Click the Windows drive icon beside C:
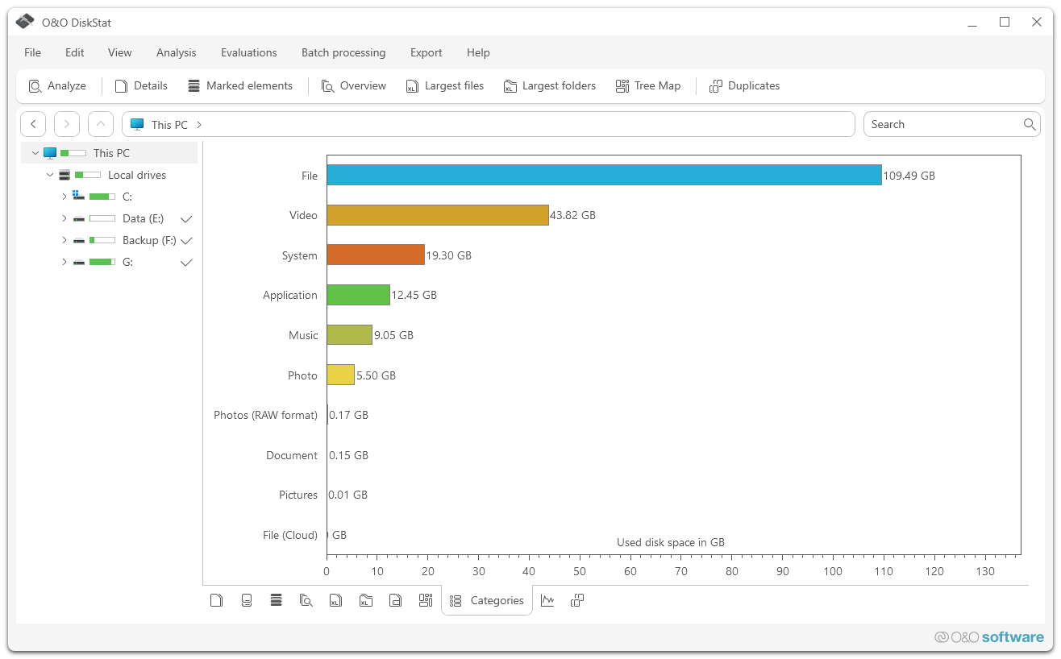1061x659 pixels. [77, 195]
